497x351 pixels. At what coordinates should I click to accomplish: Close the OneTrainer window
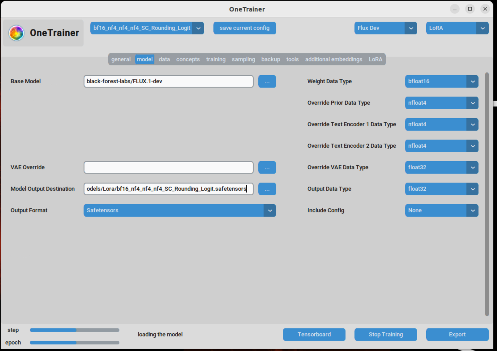[x=485, y=9]
